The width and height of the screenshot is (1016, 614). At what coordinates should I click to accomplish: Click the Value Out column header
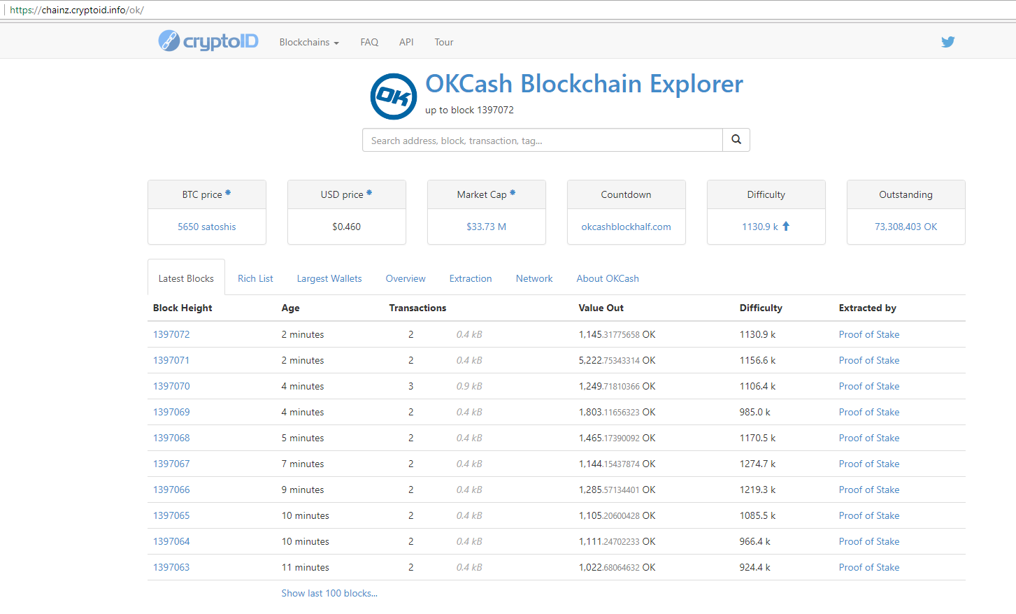point(601,308)
